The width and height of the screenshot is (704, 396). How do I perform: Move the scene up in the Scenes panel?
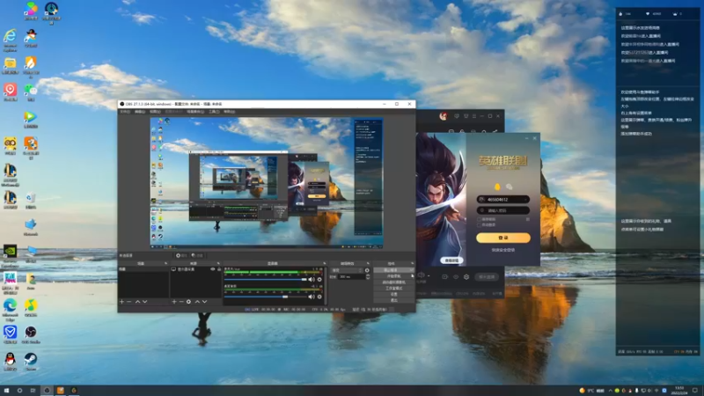(x=137, y=302)
